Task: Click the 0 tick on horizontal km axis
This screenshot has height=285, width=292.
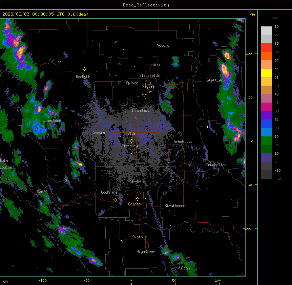Action: pos(131,280)
